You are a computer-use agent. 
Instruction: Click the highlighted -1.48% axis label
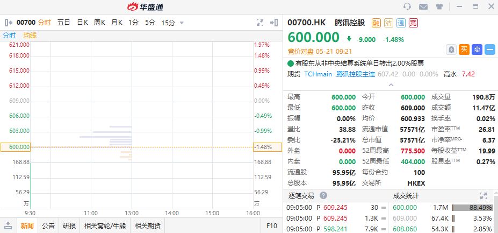(x=268, y=147)
